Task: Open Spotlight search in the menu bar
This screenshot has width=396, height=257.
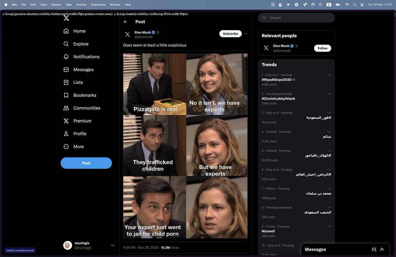Action: (x=355, y=5)
